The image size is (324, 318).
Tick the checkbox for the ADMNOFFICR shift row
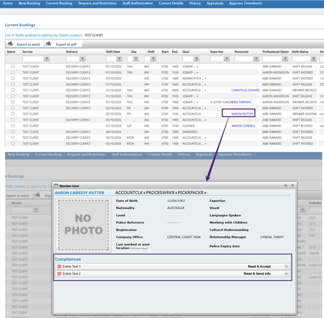tap(13, 78)
